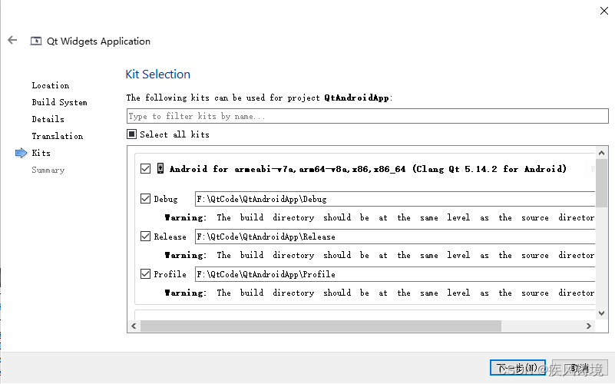
Task: Close the wizard dialog
Action: 604,11
